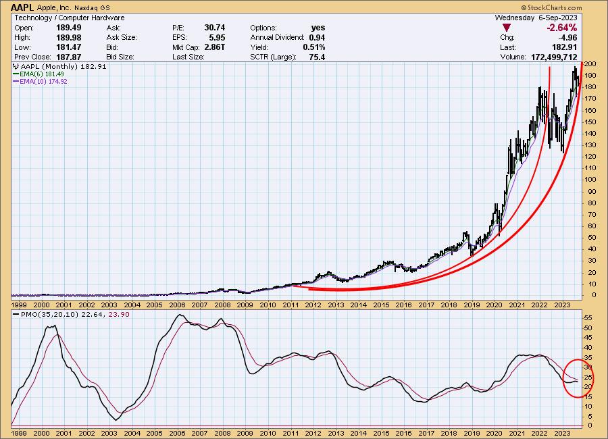608x439 pixels.
Task: Click 'Technology / Computer Hardware' sector text
Action: (x=70, y=18)
